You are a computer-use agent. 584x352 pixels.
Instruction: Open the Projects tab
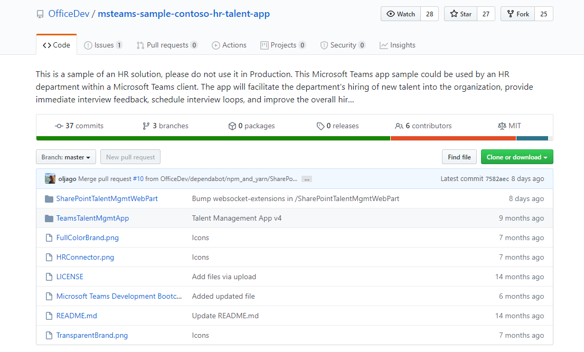click(283, 45)
